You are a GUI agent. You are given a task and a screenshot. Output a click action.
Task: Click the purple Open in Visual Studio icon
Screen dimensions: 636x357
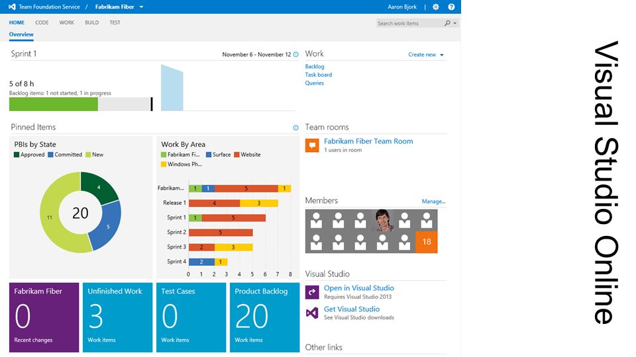312,292
